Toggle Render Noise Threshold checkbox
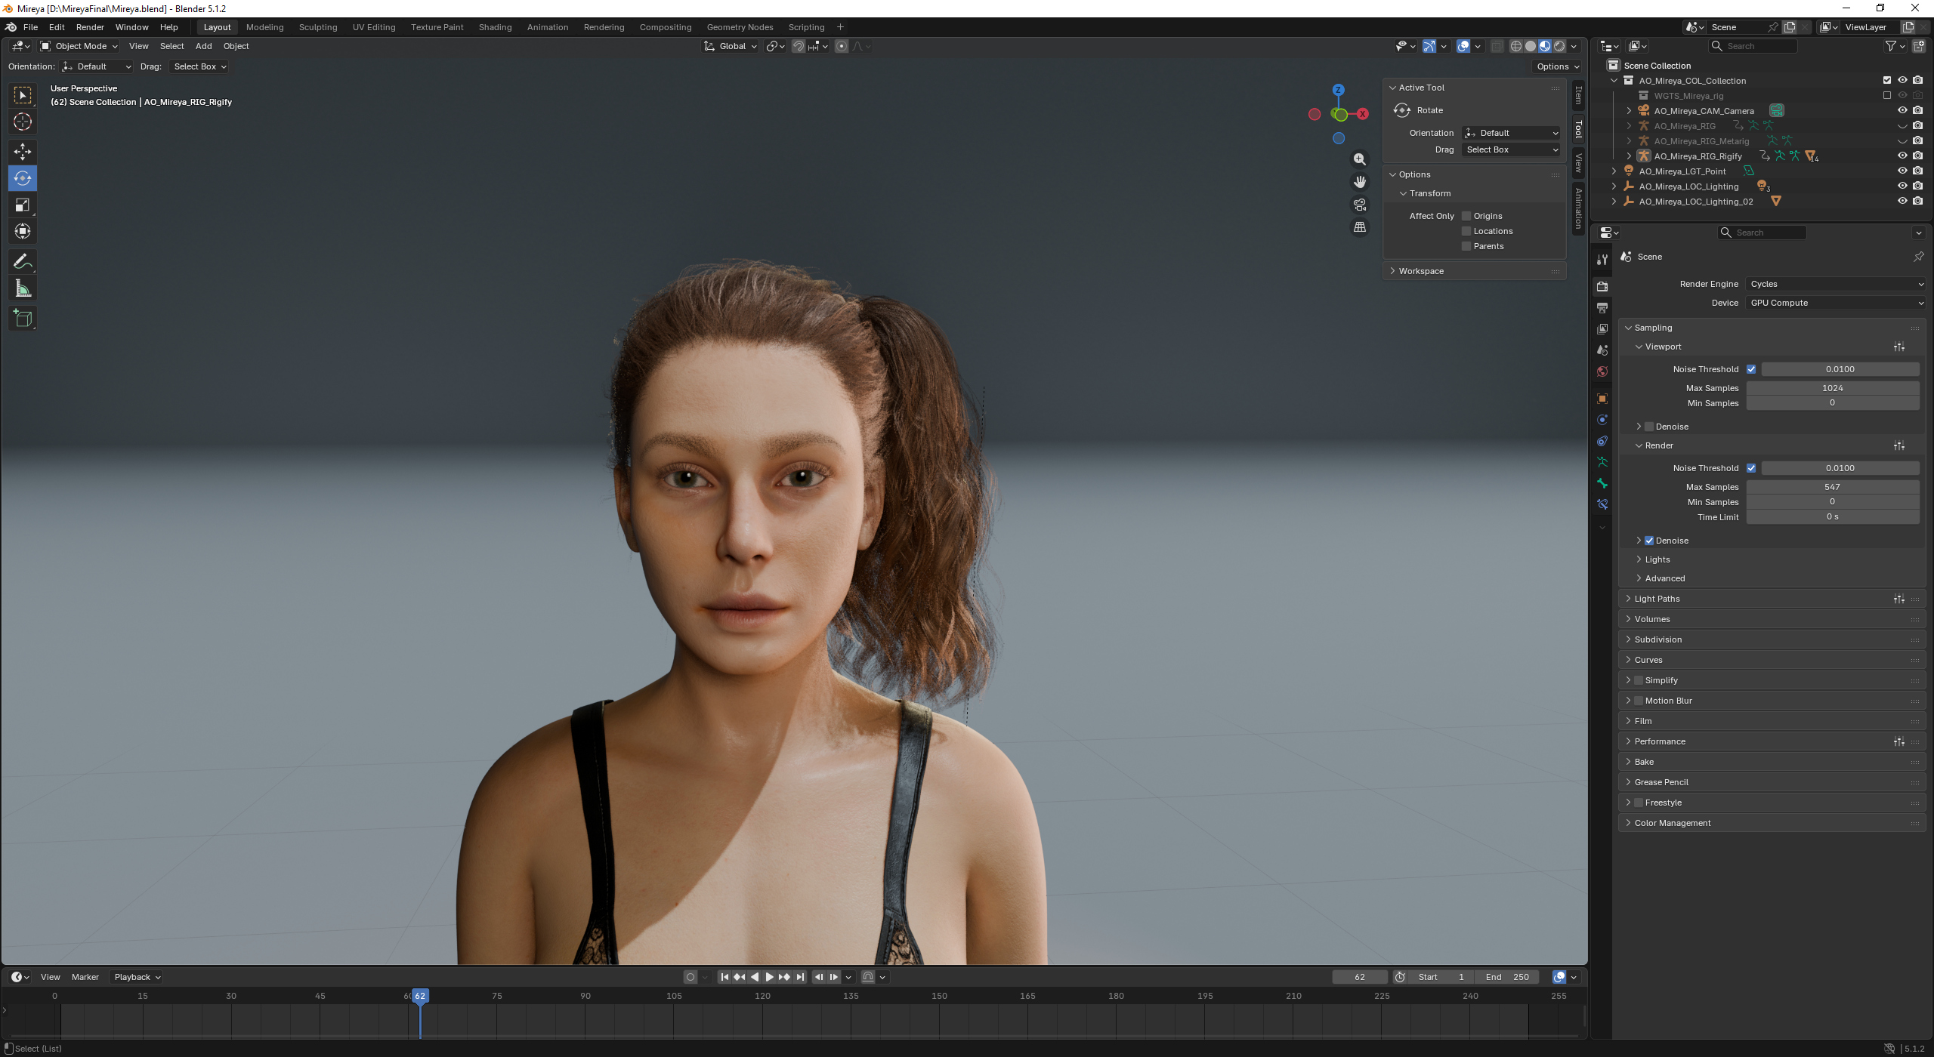Viewport: 1934px width, 1057px height. point(1751,468)
